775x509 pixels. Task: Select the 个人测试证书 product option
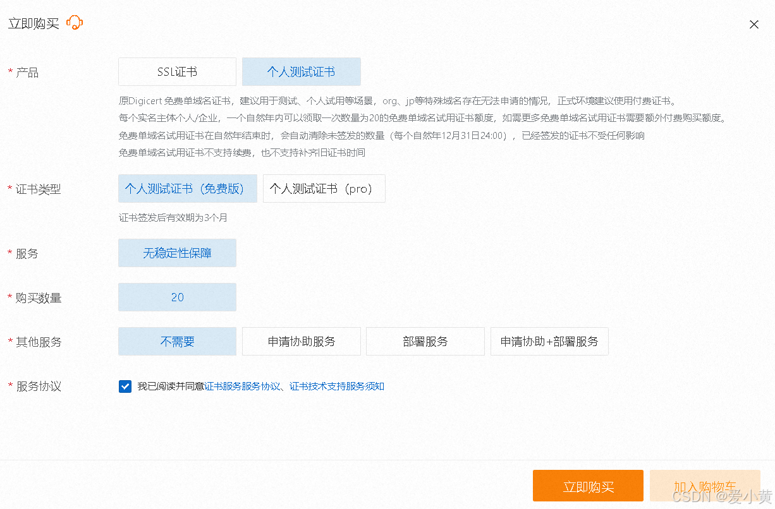pyautogui.click(x=301, y=72)
